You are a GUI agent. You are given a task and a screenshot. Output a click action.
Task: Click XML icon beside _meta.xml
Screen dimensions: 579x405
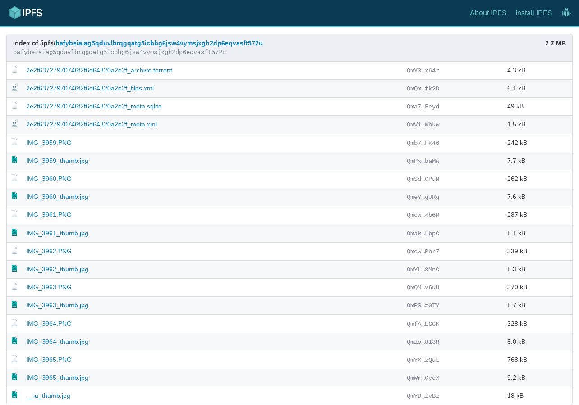(14, 124)
